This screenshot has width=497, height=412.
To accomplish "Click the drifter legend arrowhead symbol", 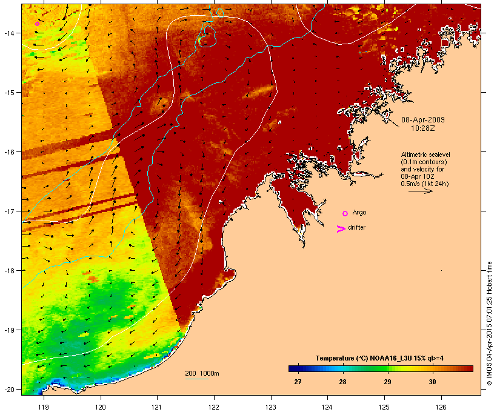I will coord(341,229).
